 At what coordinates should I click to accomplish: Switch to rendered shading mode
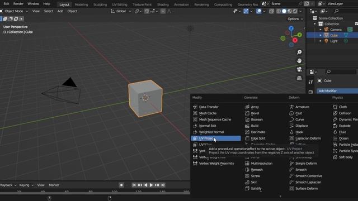(295, 11)
